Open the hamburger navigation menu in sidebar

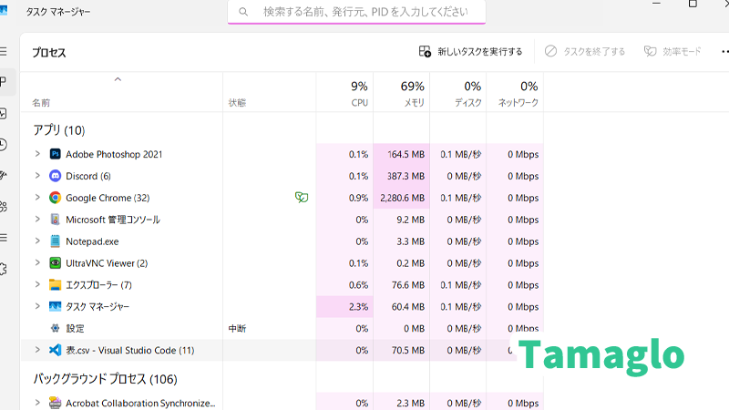pyautogui.click(x=5, y=52)
